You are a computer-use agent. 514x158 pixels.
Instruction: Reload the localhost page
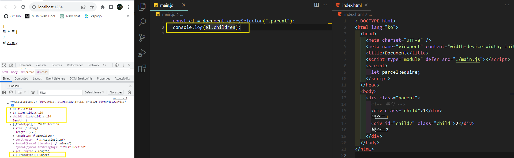[x=23, y=7]
